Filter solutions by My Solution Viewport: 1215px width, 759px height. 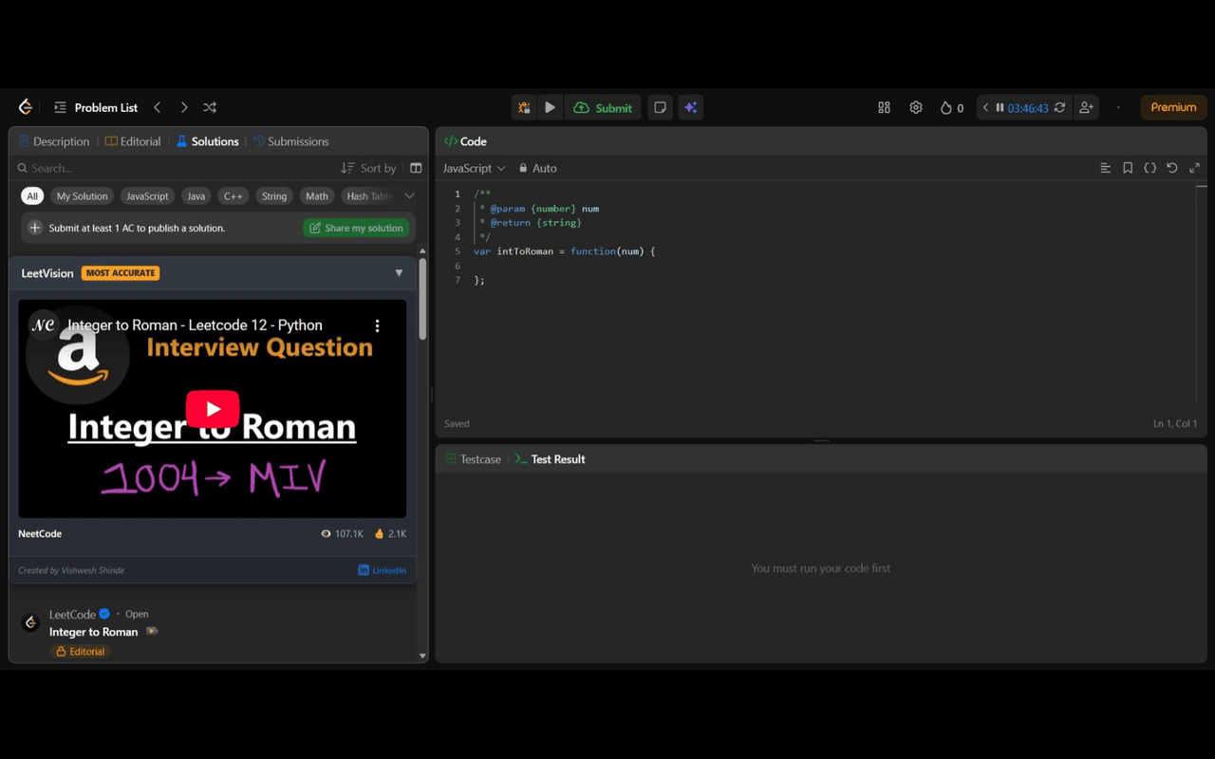pyautogui.click(x=82, y=196)
